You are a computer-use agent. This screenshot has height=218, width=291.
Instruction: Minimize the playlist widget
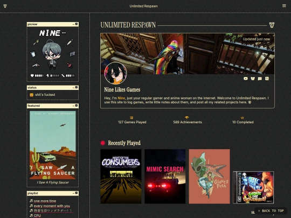(73, 193)
